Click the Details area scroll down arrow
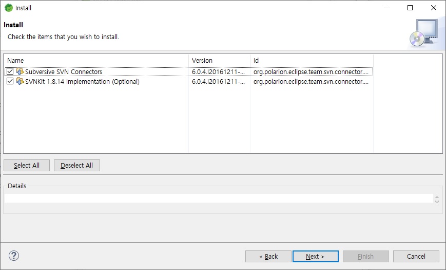The image size is (446, 270). click(437, 201)
